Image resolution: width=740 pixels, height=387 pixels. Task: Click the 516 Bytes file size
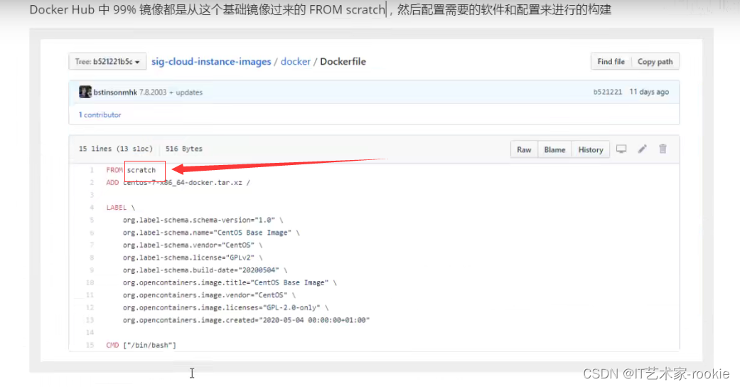[184, 149]
